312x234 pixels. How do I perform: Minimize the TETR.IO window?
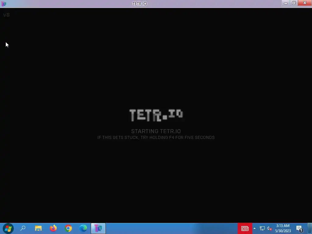286,3
